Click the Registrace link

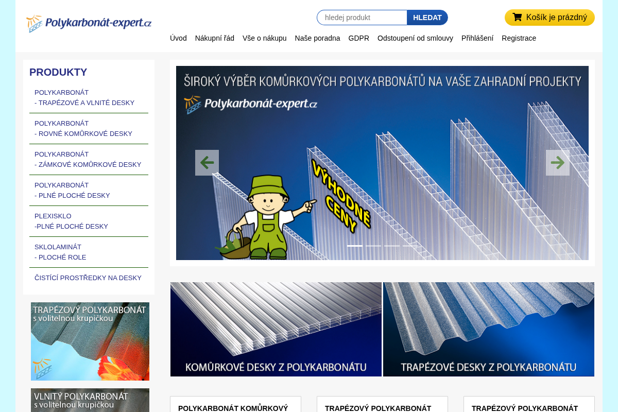(519, 38)
